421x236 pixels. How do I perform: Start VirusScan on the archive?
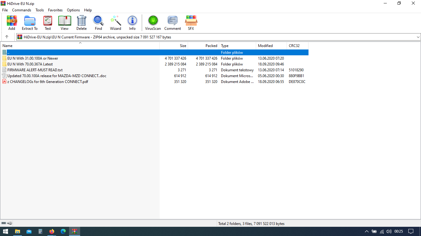(x=153, y=23)
